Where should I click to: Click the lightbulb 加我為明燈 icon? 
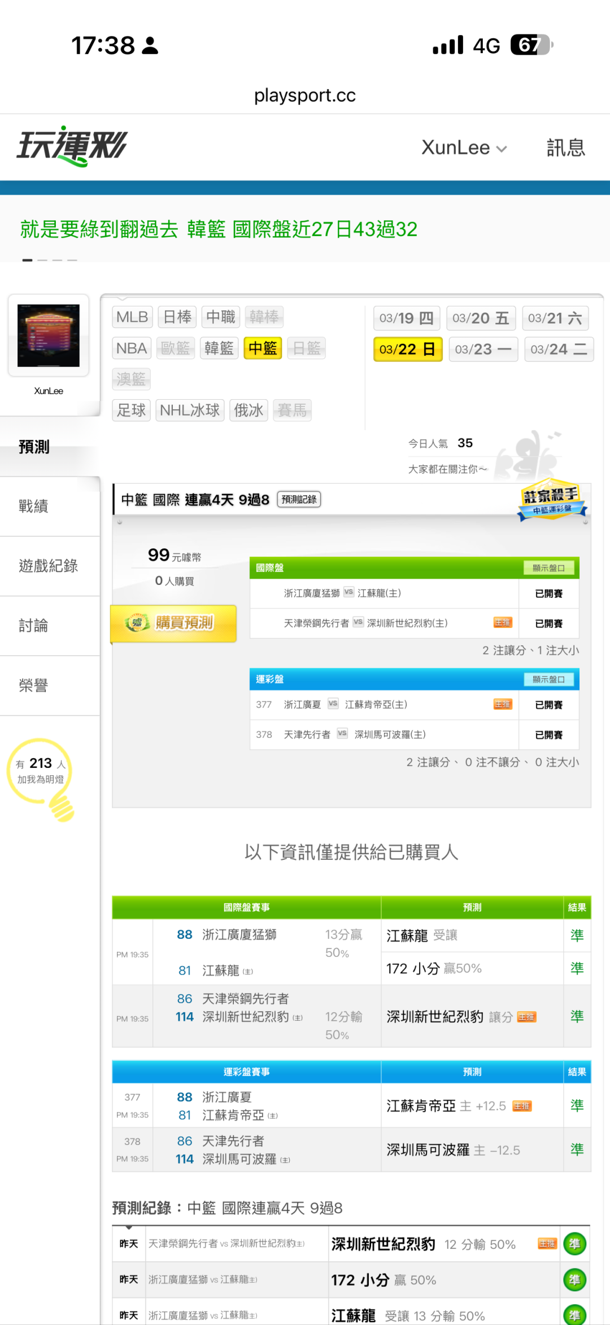coord(61,807)
